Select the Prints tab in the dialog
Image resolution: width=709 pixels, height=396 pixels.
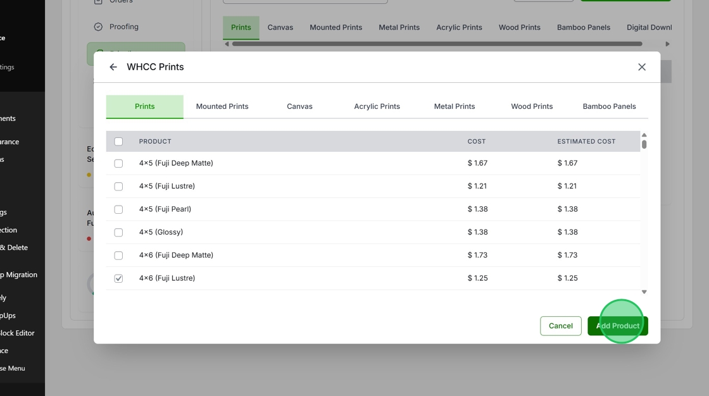[145, 107]
